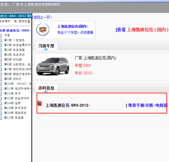Click the 厂家:上海凯迪拉克(国内) text
The width and height of the screenshot is (169, 162).
tap(95, 58)
